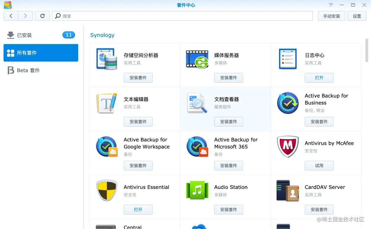Install 文档查看器 with 安装套件

pos(229,122)
